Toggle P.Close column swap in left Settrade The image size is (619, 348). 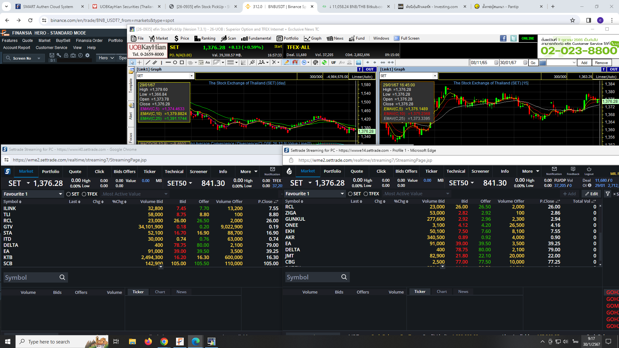point(276,202)
